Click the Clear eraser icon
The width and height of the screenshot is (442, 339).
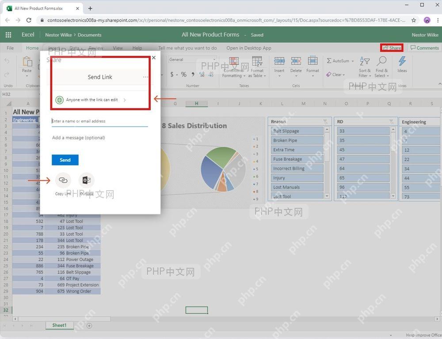pyautogui.click(x=329, y=74)
